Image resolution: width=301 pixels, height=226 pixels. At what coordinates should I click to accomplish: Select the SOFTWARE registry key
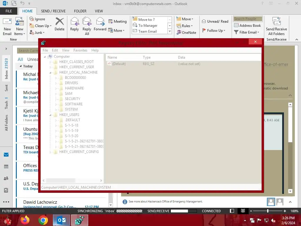(x=74, y=104)
